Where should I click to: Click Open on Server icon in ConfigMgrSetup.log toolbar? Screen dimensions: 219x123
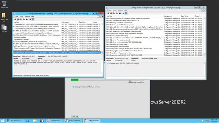click(111, 13)
